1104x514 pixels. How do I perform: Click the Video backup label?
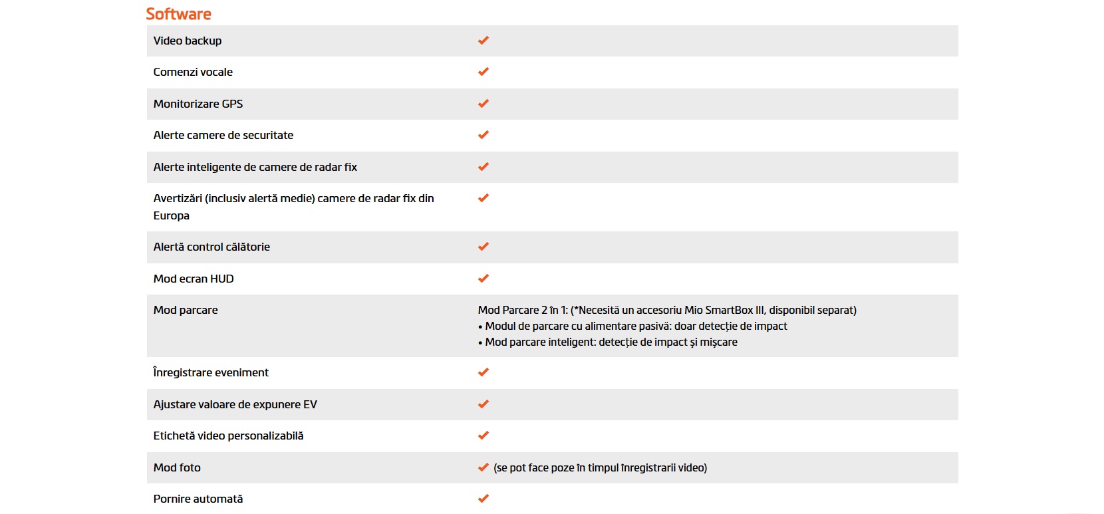[188, 41]
